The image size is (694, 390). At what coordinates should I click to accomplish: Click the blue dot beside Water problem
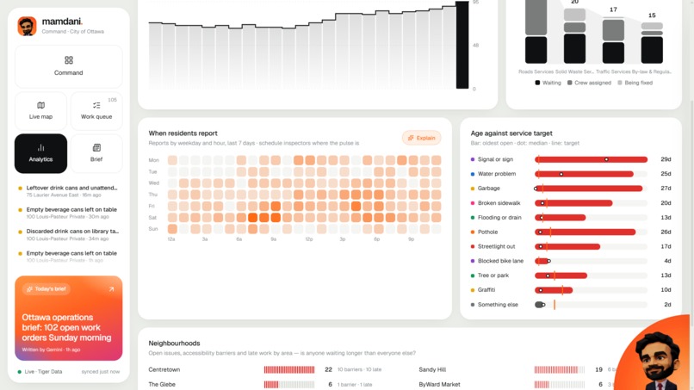click(473, 174)
